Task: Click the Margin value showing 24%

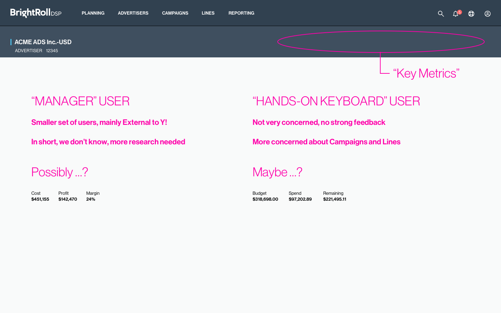Action: [x=91, y=199]
